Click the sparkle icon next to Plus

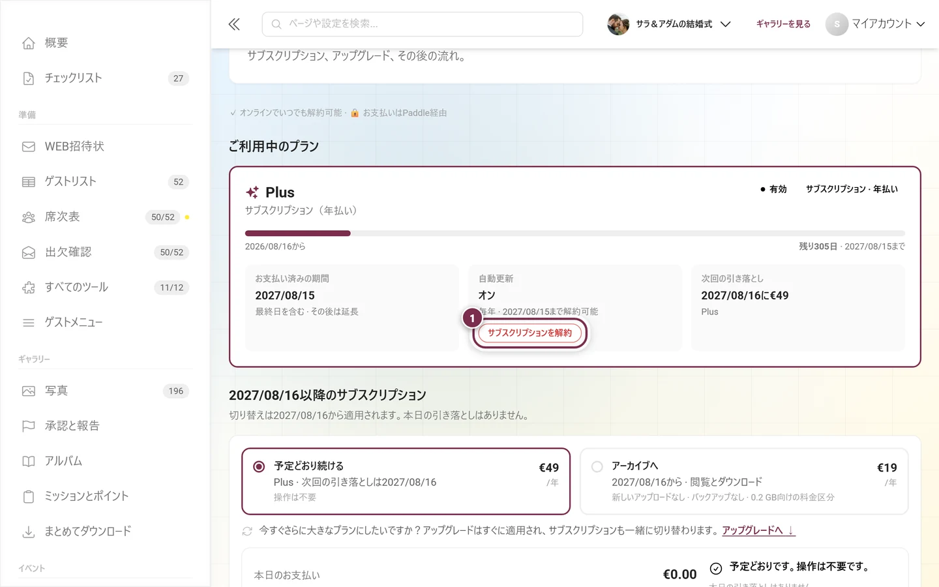(252, 192)
